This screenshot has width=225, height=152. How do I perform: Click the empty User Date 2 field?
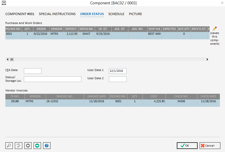tap(118, 79)
